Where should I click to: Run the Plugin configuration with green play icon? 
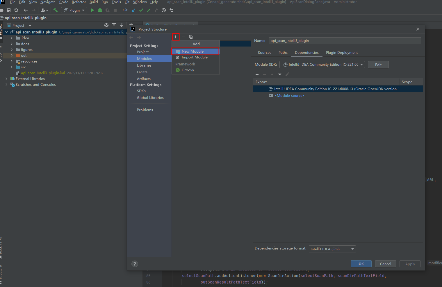(92, 10)
